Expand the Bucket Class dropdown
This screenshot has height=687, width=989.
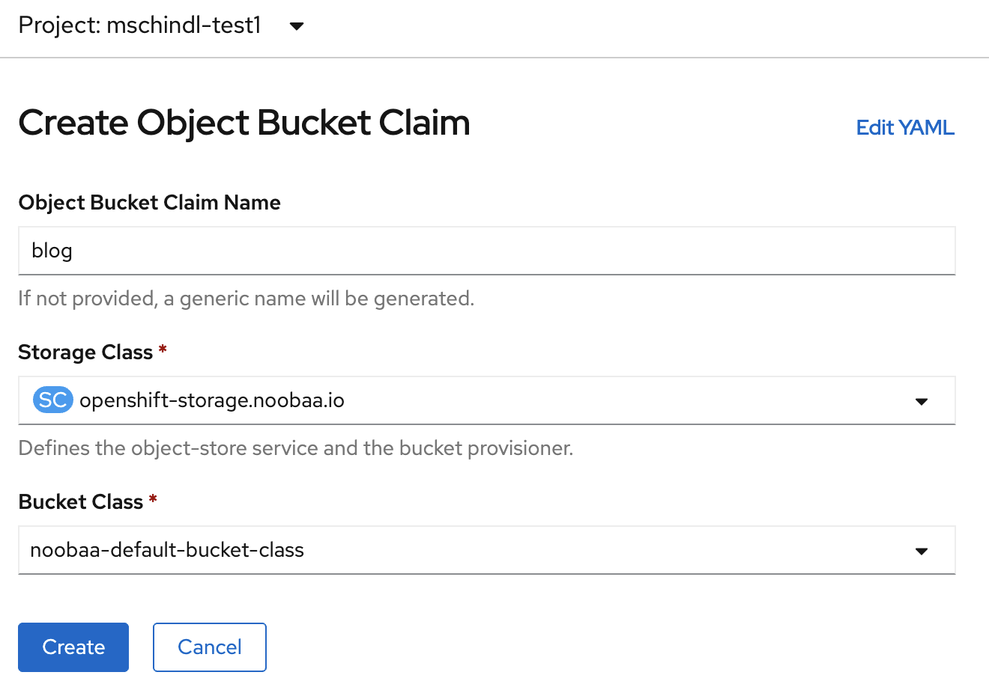tap(486, 550)
